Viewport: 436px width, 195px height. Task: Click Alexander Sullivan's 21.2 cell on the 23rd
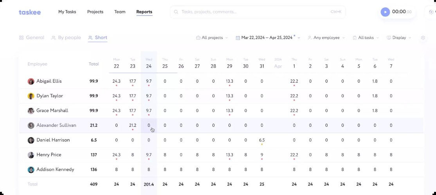pos(133,125)
